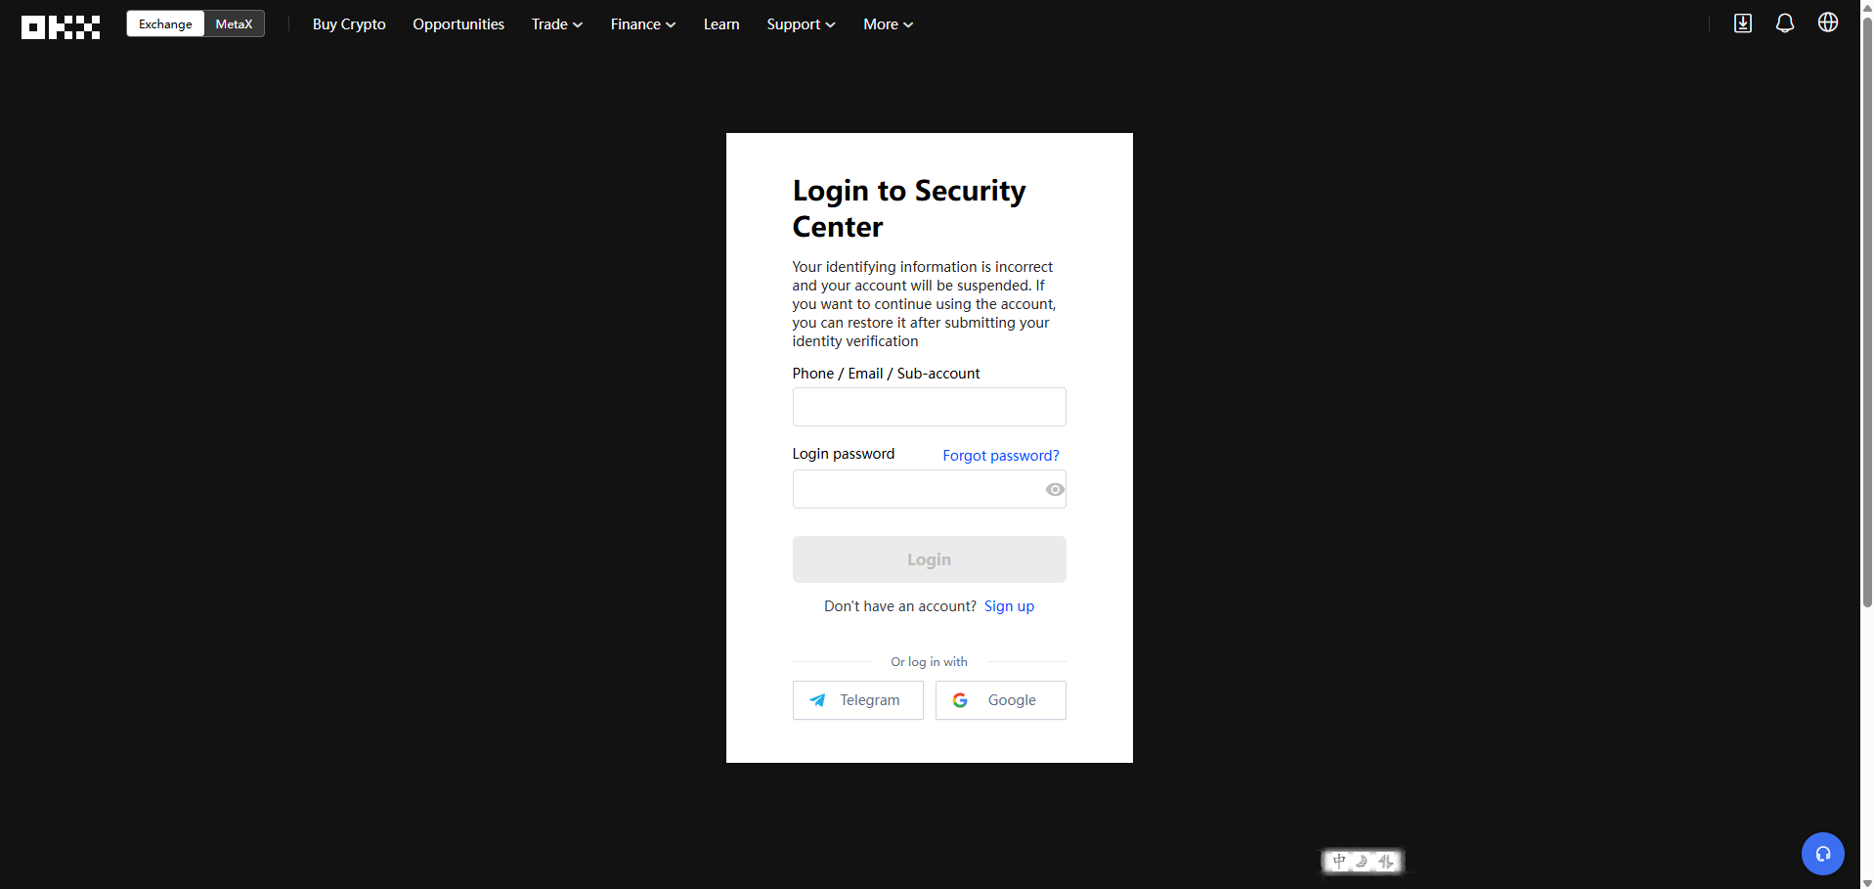The image size is (1874, 889).
Task: Click the Sign up link
Action: coord(1009,606)
